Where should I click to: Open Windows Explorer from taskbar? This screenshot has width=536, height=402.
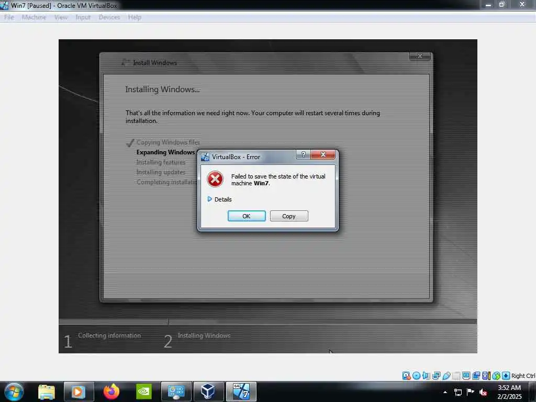(47, 392)
